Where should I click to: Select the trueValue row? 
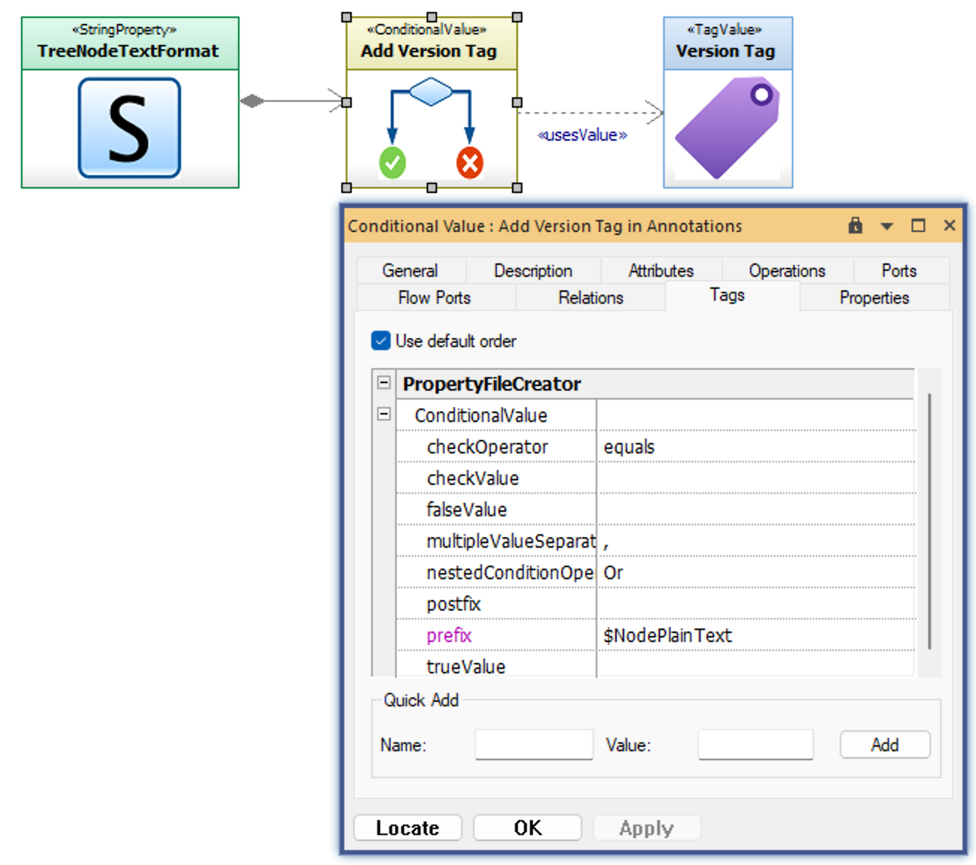656,665
